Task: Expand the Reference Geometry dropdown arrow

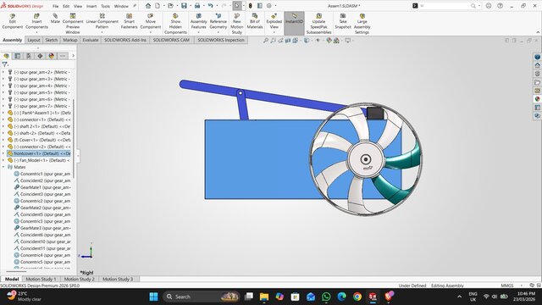Action: [218, 32]
